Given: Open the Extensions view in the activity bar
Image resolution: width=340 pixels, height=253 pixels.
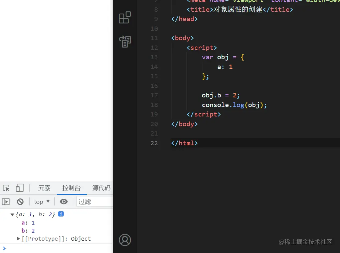Looking at the screenshot, I should coord(125,17).
